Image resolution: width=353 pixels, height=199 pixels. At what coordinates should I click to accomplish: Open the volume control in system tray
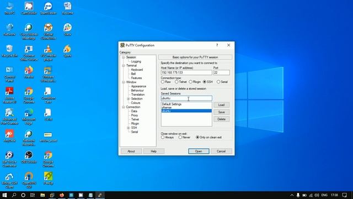point(317,195)
